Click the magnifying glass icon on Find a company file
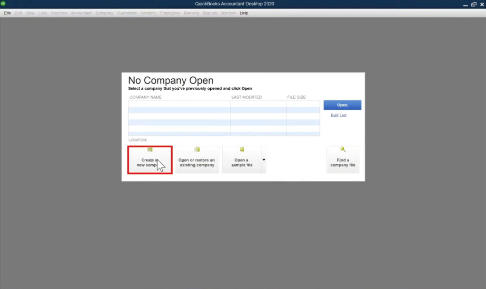 click(343, 149)
